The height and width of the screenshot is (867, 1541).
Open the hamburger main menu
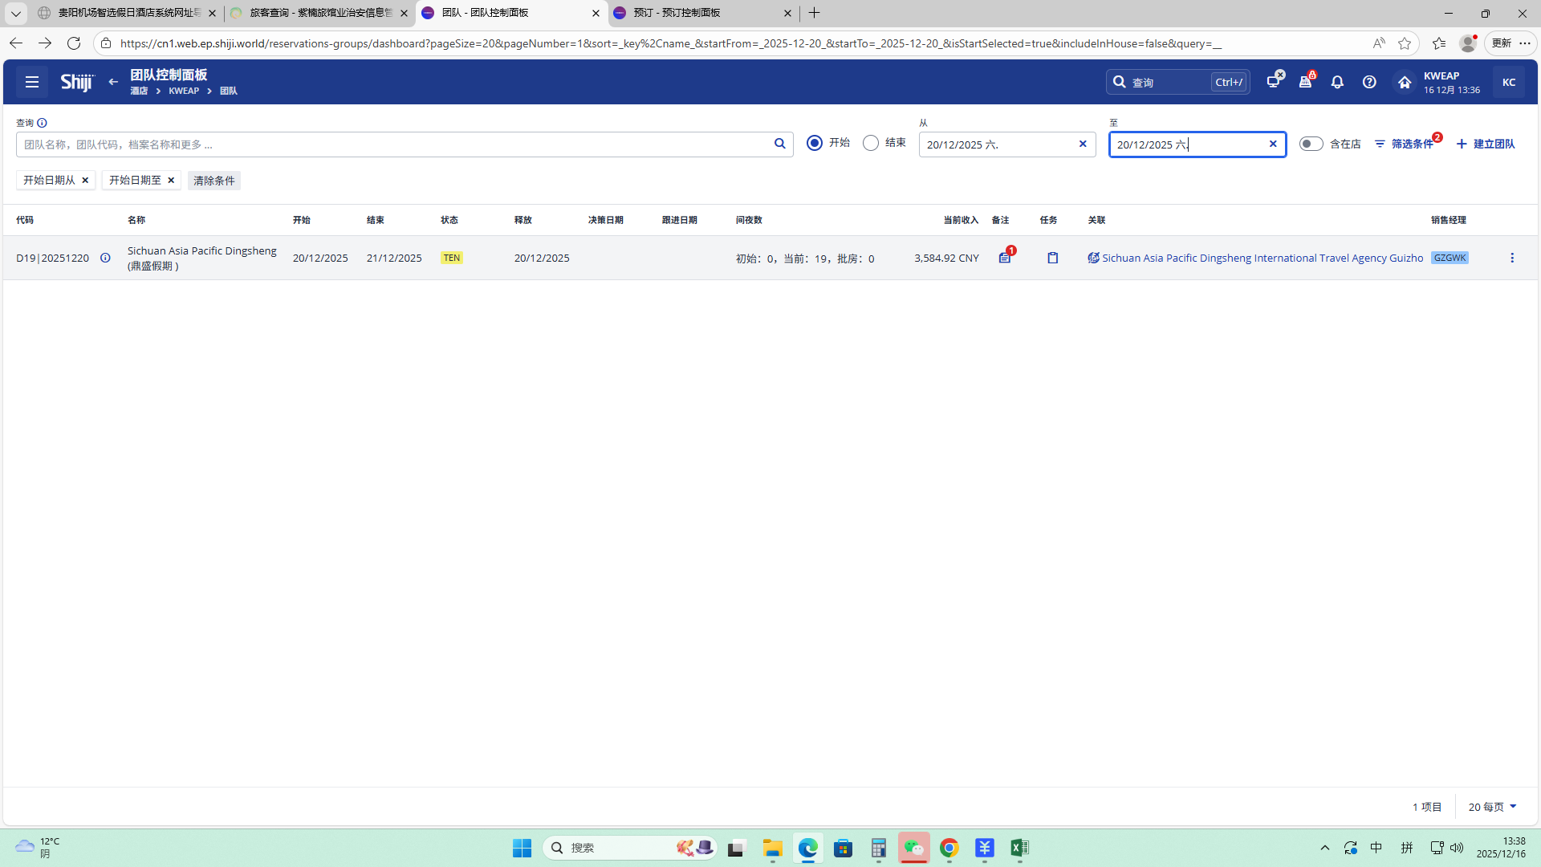[32, 82]
